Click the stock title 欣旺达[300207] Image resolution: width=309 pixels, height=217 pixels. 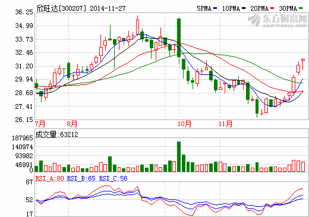pos(62,8)
